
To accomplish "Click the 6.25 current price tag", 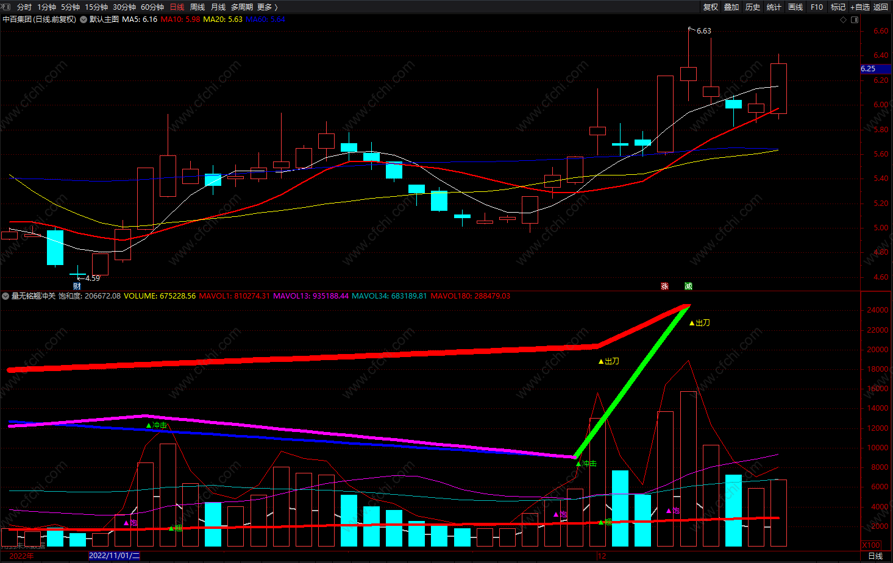I will (875, 69).
